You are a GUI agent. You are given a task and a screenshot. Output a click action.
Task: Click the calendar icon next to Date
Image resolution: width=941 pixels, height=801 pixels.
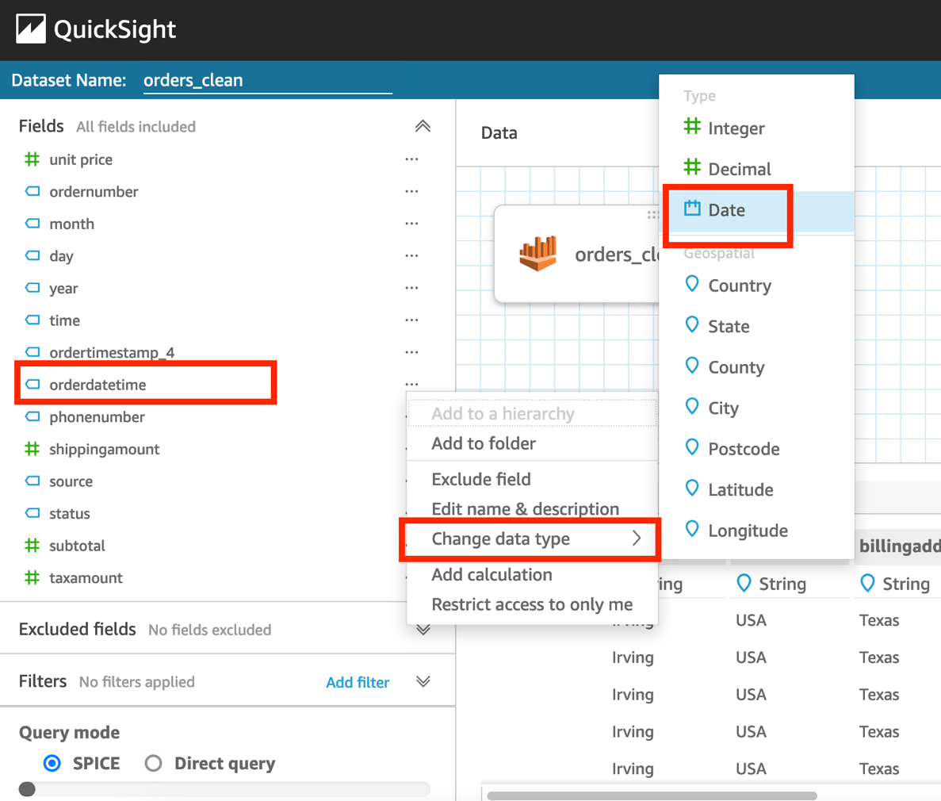click(x=692, y=209)
